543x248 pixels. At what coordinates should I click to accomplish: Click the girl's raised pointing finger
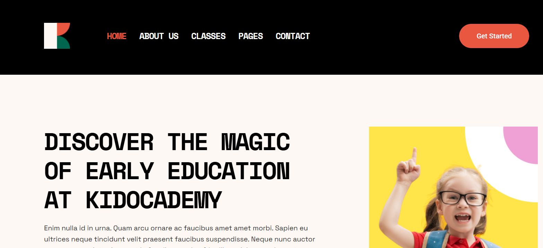414,156
